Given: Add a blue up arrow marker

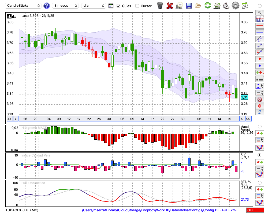Looking at the screenshot, I should [x=260, y=66].
